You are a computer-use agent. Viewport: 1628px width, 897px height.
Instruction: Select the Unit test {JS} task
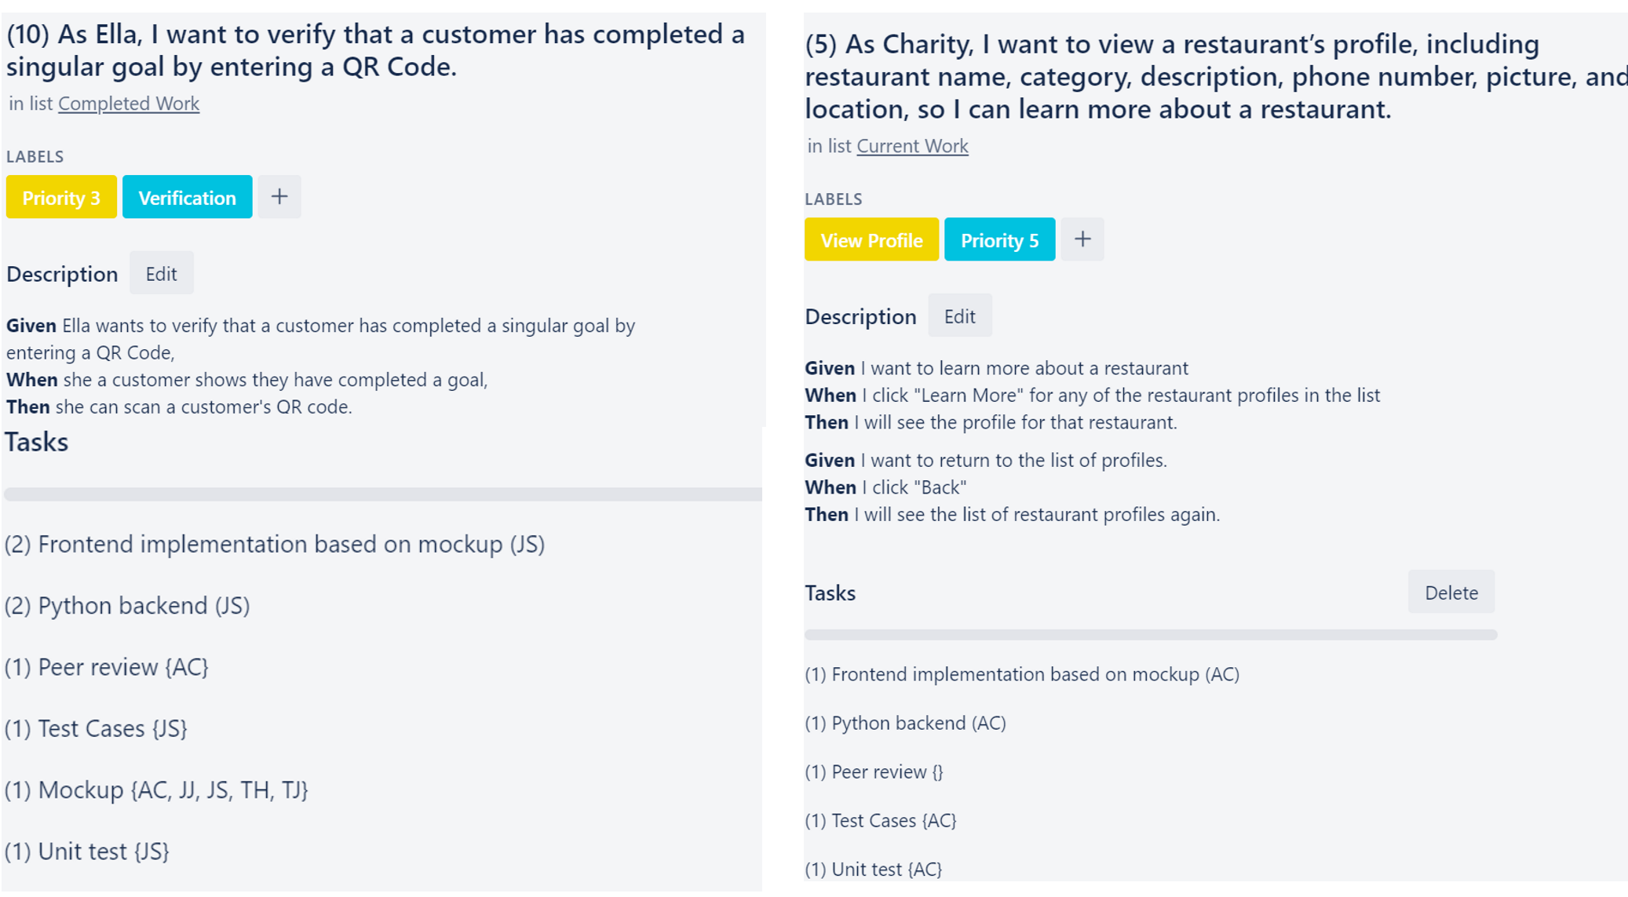[87, 851]
